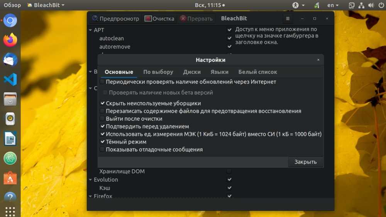Viewport: 386px width, 217px height.
Task: Launch Firefox from the dock
Action: tap(10, 40)
